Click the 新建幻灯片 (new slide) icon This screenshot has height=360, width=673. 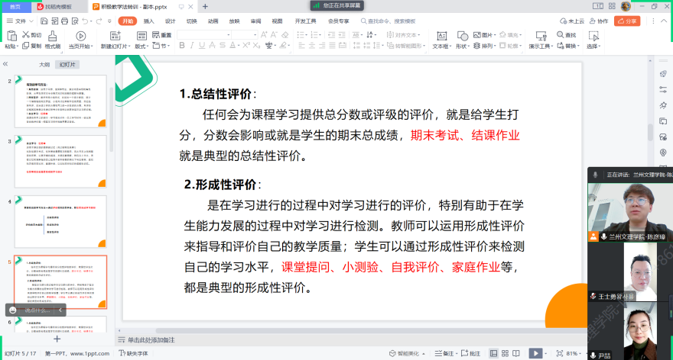(x=114, y=35)
